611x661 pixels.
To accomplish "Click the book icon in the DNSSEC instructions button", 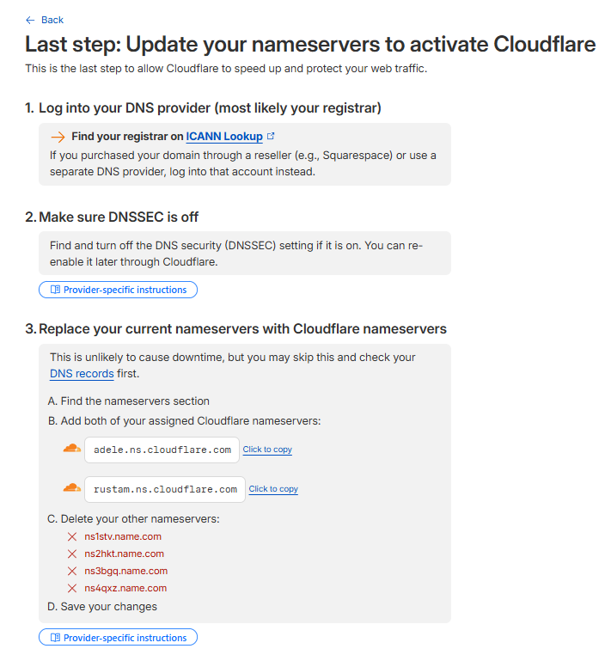I will click(x=55, y=290).
